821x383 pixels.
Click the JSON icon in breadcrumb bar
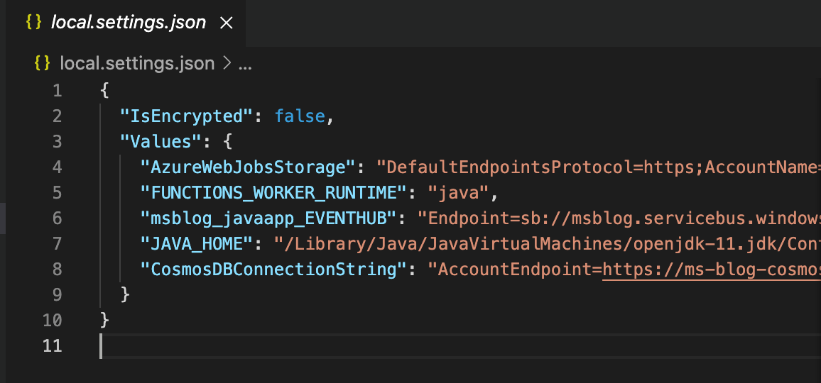click(43, 63)
